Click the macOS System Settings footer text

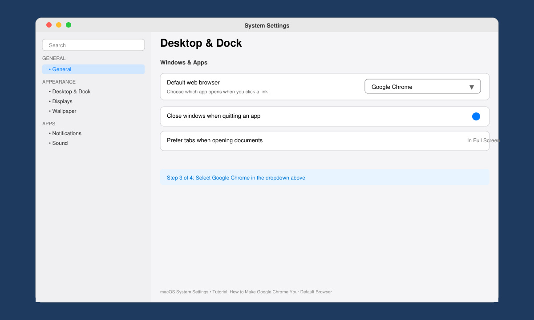[x=246, y=292]
